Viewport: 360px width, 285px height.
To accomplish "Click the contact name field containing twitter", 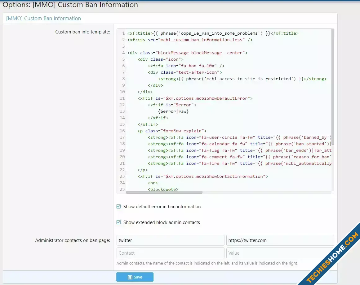I will [x=170, y=240].
